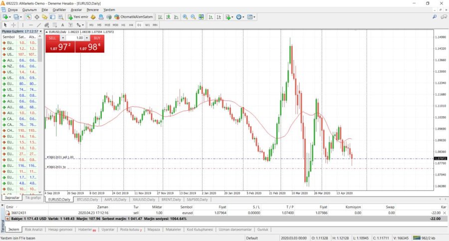This screenshot has height=241, width=449.
Task: Select the text label tool (A)
Action: [63, 24]
